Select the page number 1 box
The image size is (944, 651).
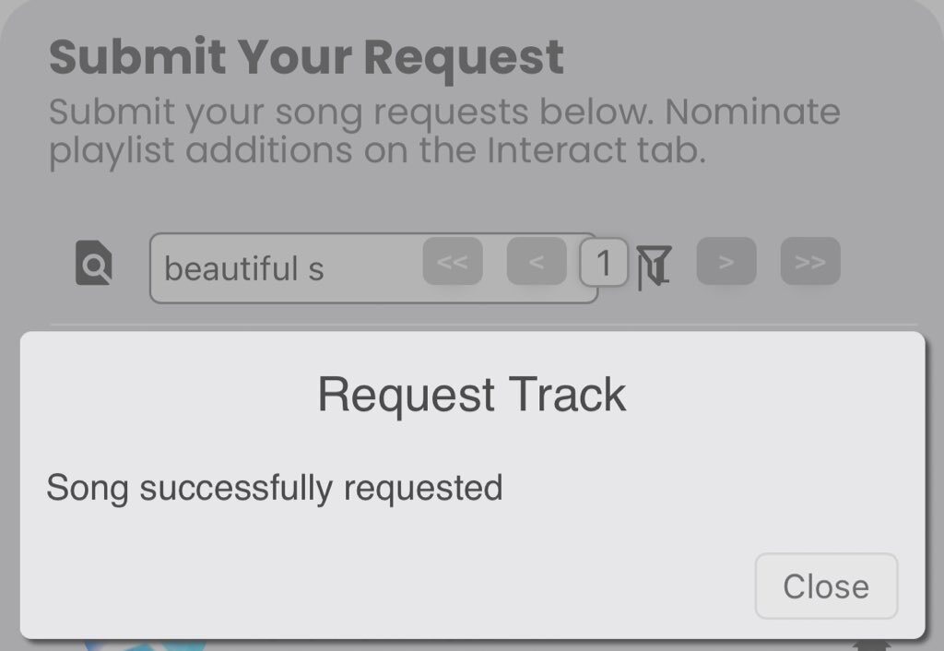tap(604, 263)
